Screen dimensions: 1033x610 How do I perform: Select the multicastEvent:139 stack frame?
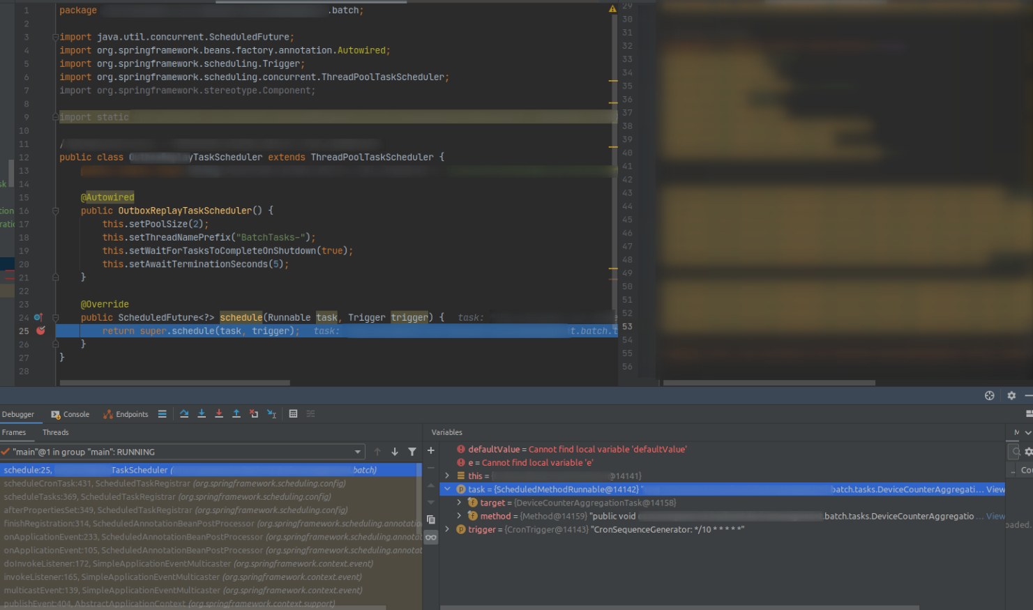pos(209,590)
